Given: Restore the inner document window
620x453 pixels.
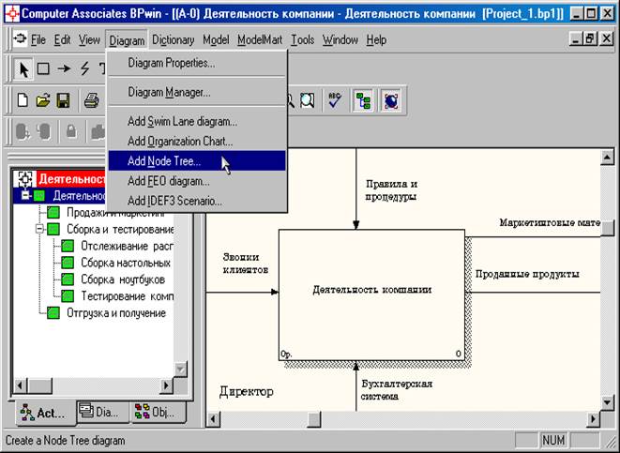Looking at the screenshot, I should pos(590,38).
